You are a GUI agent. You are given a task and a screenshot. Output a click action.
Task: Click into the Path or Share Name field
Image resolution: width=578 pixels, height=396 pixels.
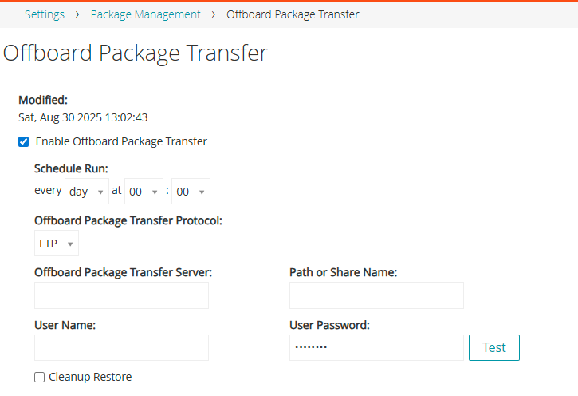(x=376, y=295)
